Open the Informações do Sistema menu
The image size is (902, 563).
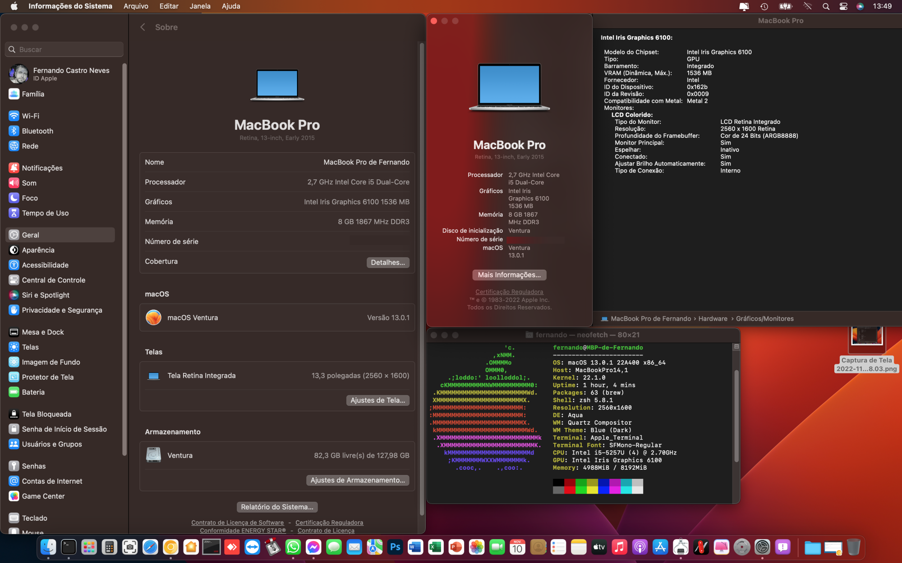(x=70, y=6)
